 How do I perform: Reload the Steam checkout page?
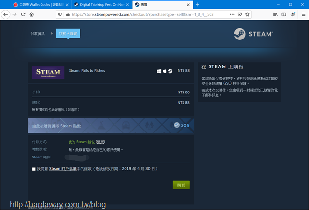[23, 14]
